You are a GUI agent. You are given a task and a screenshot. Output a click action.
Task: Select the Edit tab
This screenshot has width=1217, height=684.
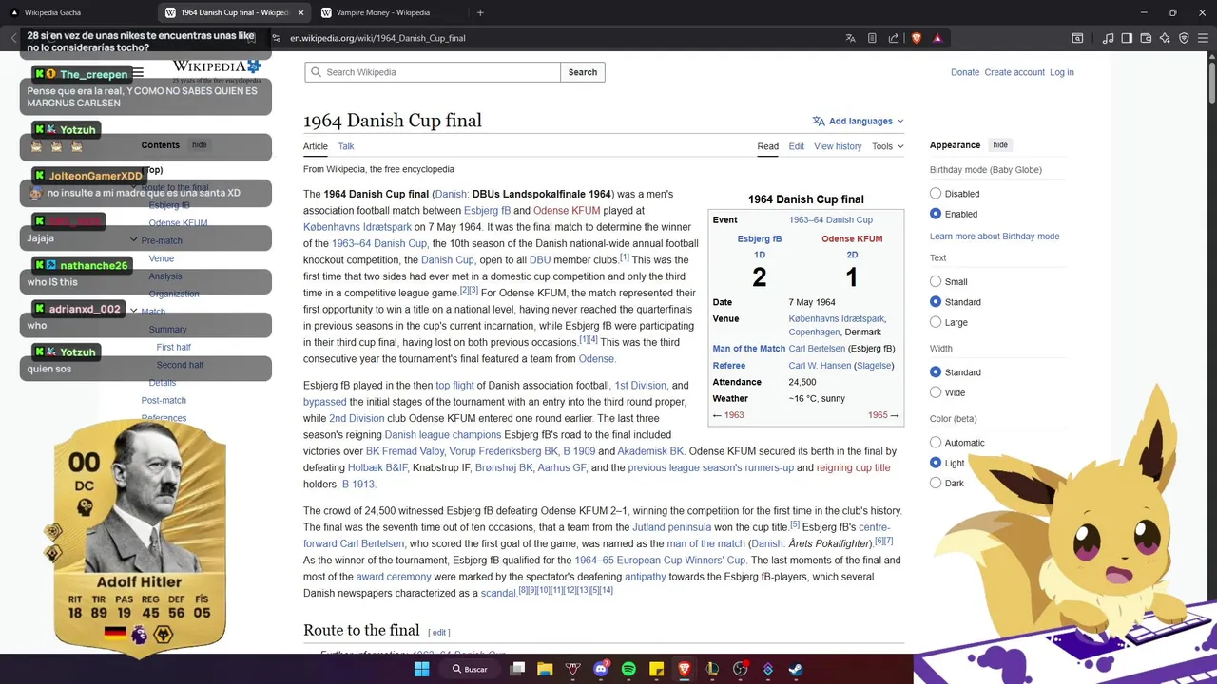coord(797,146)
